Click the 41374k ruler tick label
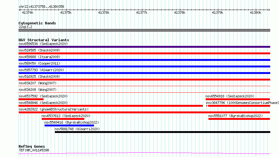This screenshot has width=279, height=157. [28, 12]
